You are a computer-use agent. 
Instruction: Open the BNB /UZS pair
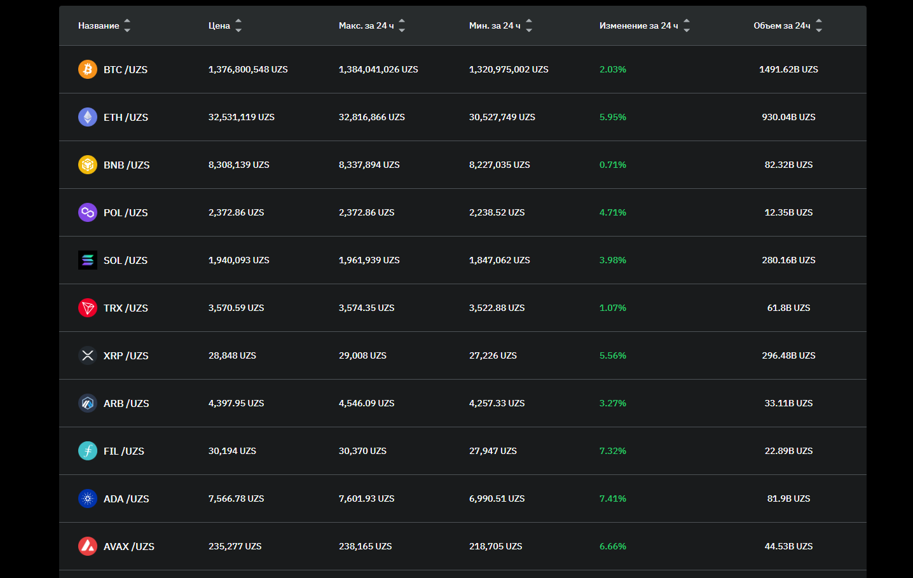pos(127,165)
